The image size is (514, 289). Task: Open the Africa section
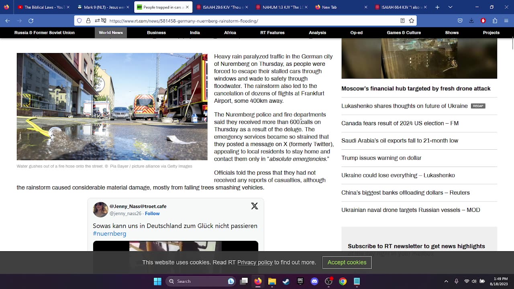pos(230,33)
